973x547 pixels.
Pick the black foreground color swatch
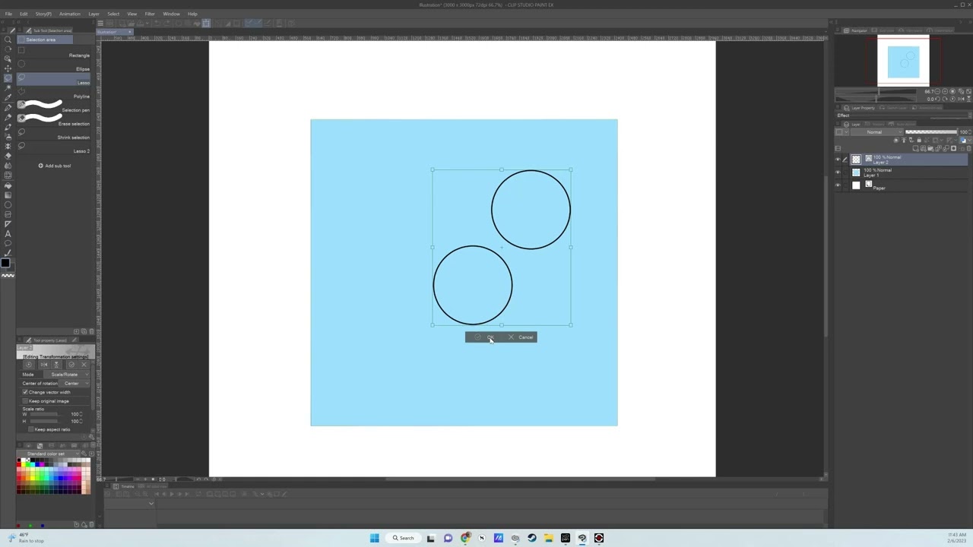click(x=5, y=263)
